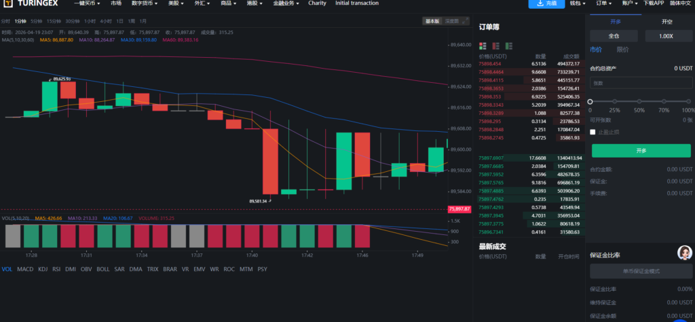Switch chart to 深度图 mode
Image resolution: width=695 pixels, height=322 pixels.
coord(452,21)
